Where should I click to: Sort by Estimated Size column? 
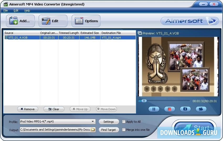click(90, 33)
